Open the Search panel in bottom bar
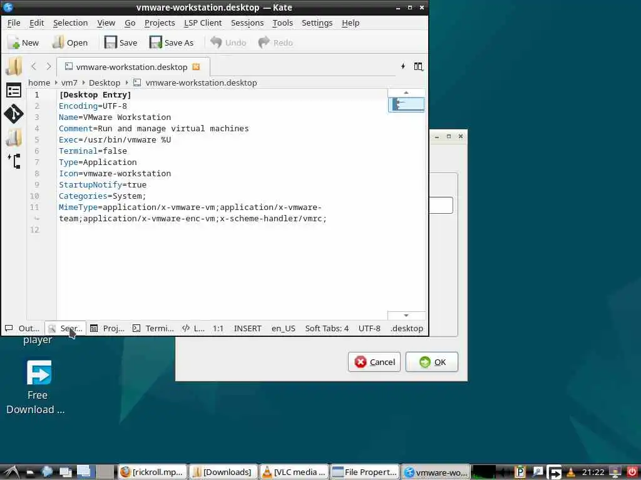 tap(65, 328)
